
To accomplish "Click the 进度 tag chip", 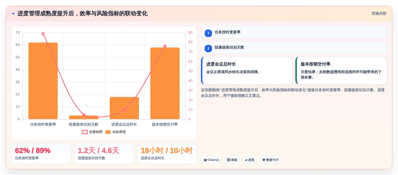I will (250, 160).
